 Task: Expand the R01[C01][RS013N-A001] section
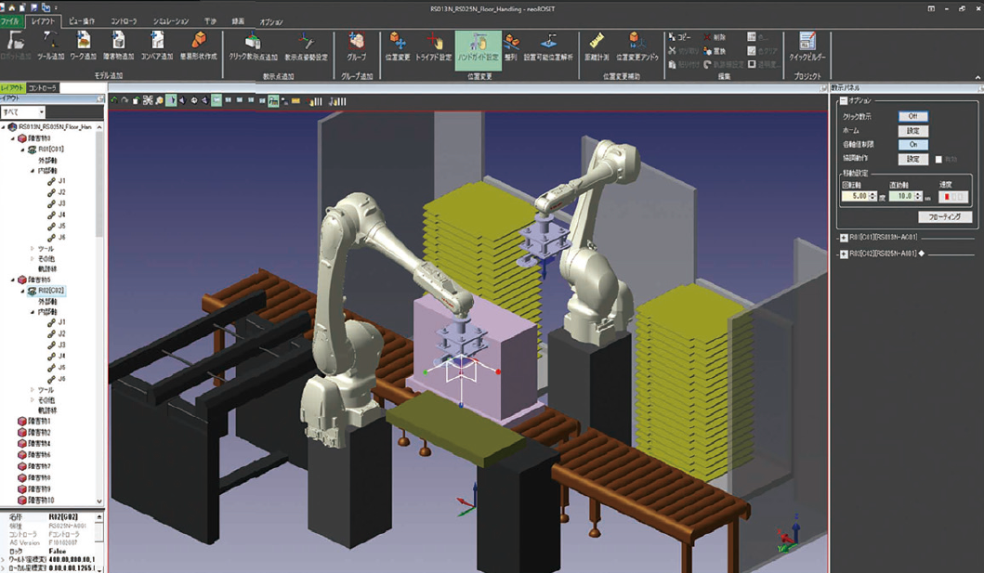click(x=844, y=238)
